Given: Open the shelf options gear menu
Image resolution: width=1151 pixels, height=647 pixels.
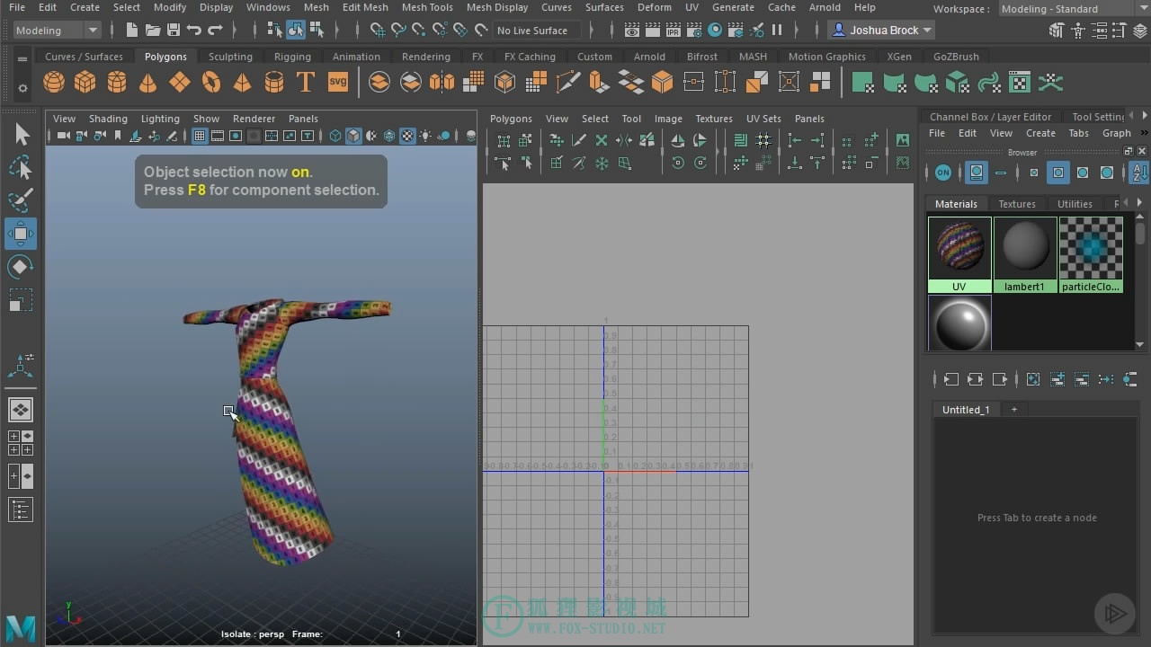Looking at the screenshot, I should tap(22, 88).
